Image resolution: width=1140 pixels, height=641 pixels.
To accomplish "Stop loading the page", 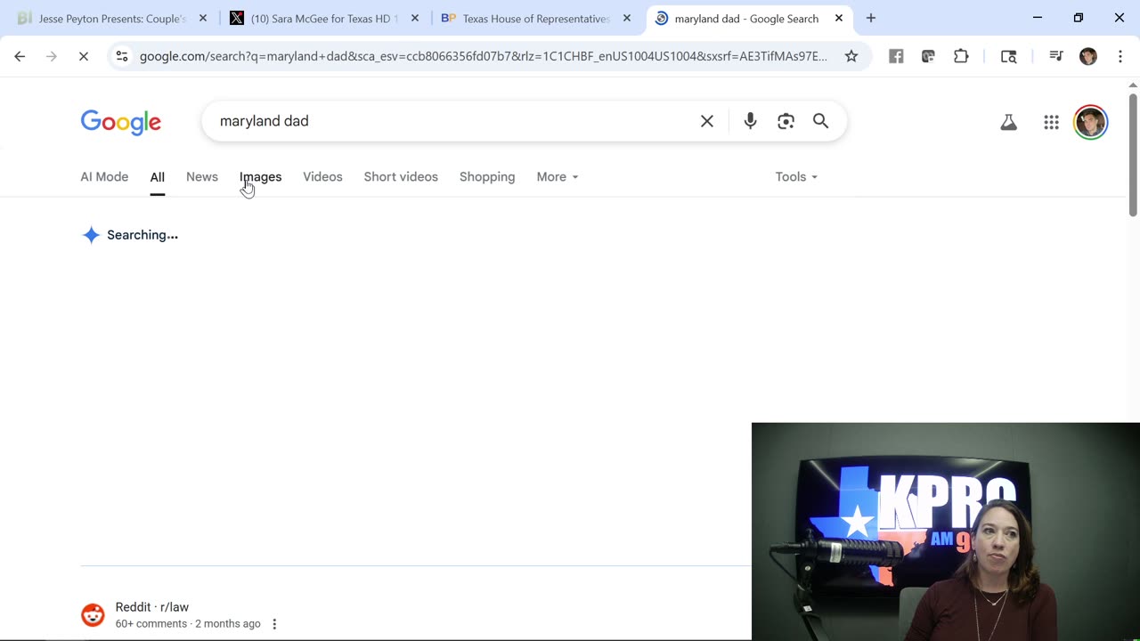I will pos(84,56).
